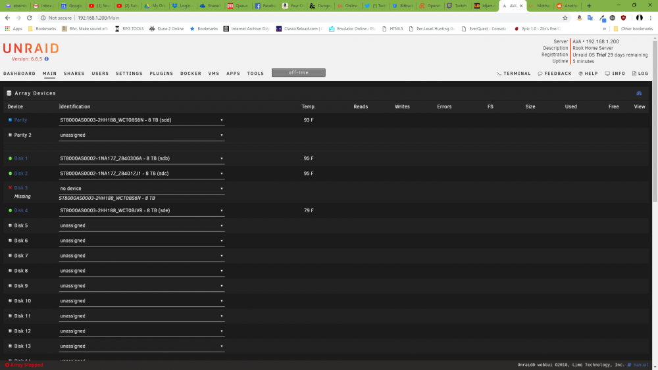Image resolution: width=658 pixels, height=370 pixels.
Task: Open the Other bookmarks folder
Action: [x=633, y=29]
